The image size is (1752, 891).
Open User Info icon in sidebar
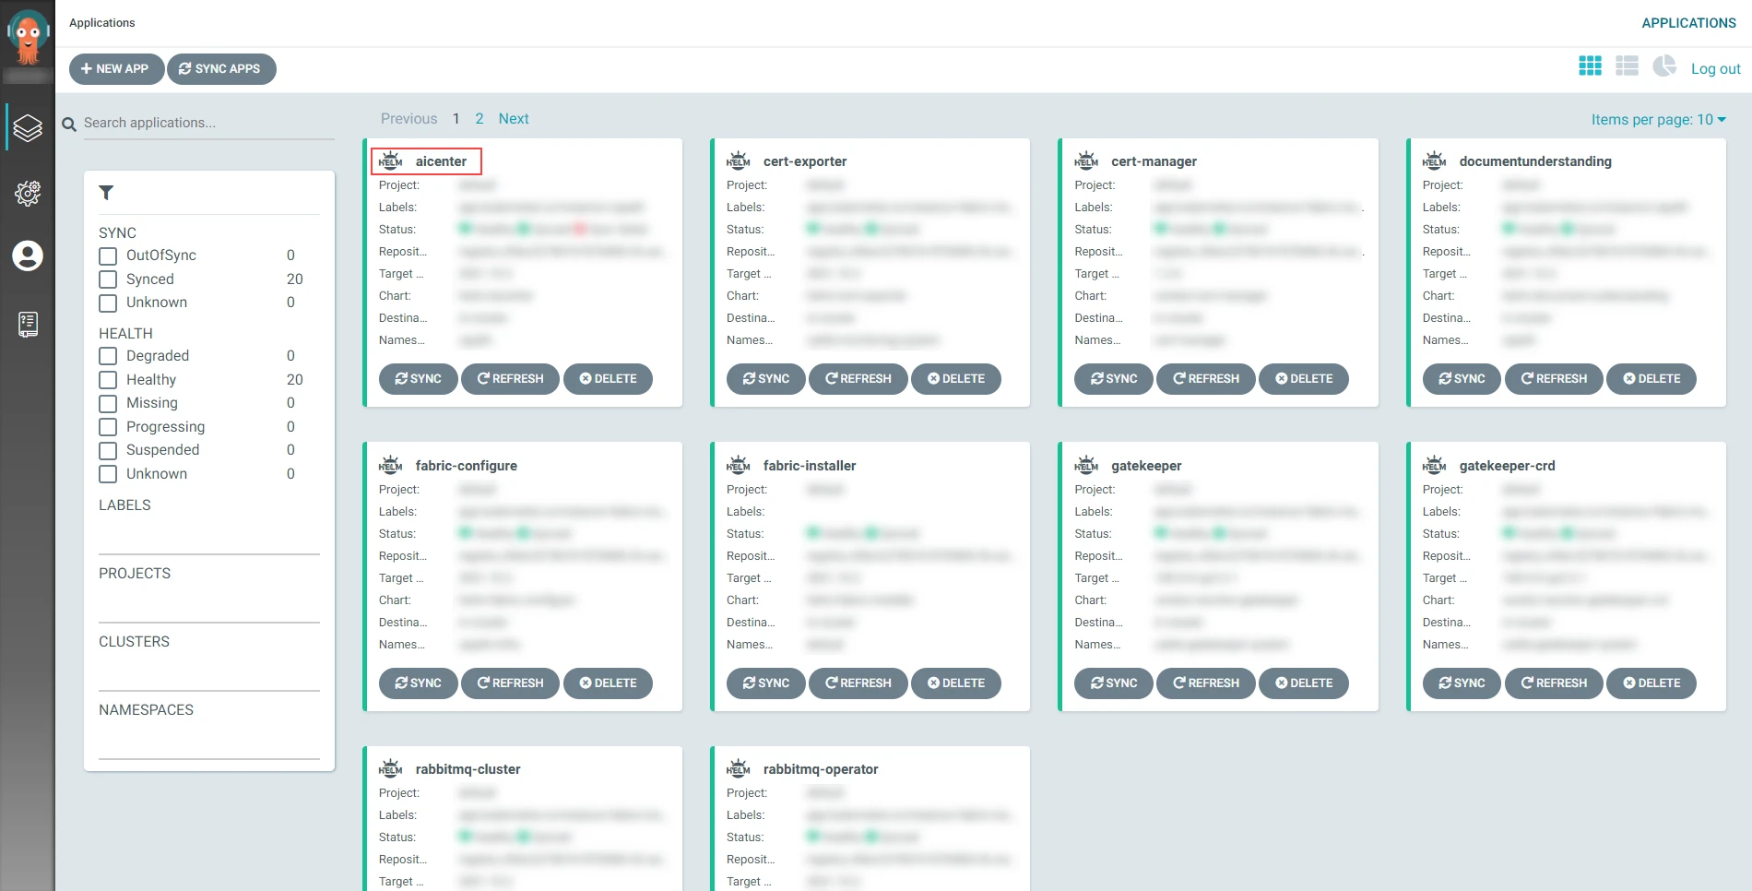[x=28, y=255]
